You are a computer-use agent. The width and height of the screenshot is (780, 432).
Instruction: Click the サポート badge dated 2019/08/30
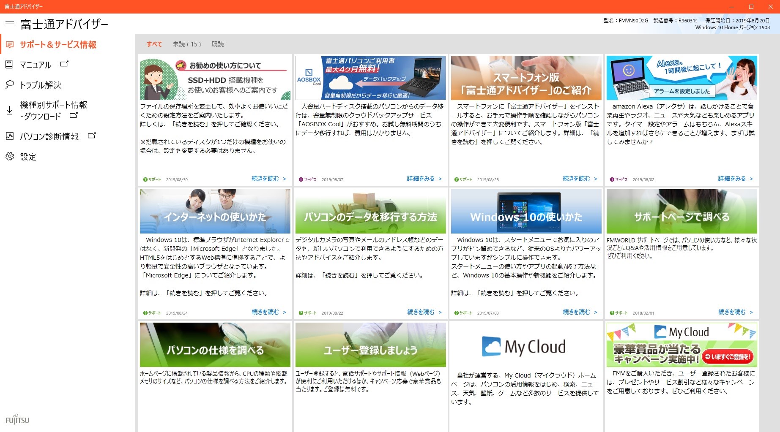(x=152, y=179)
